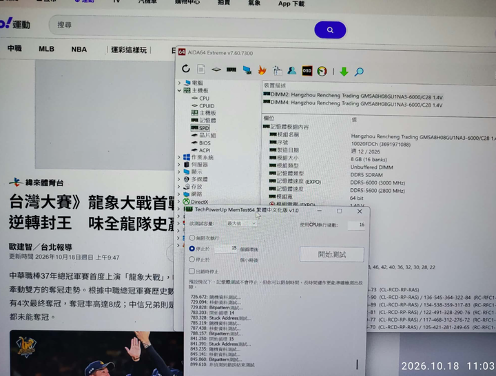
Task: Click the memory module toolbar icon in AIDA64
Action: pos(231,70)
